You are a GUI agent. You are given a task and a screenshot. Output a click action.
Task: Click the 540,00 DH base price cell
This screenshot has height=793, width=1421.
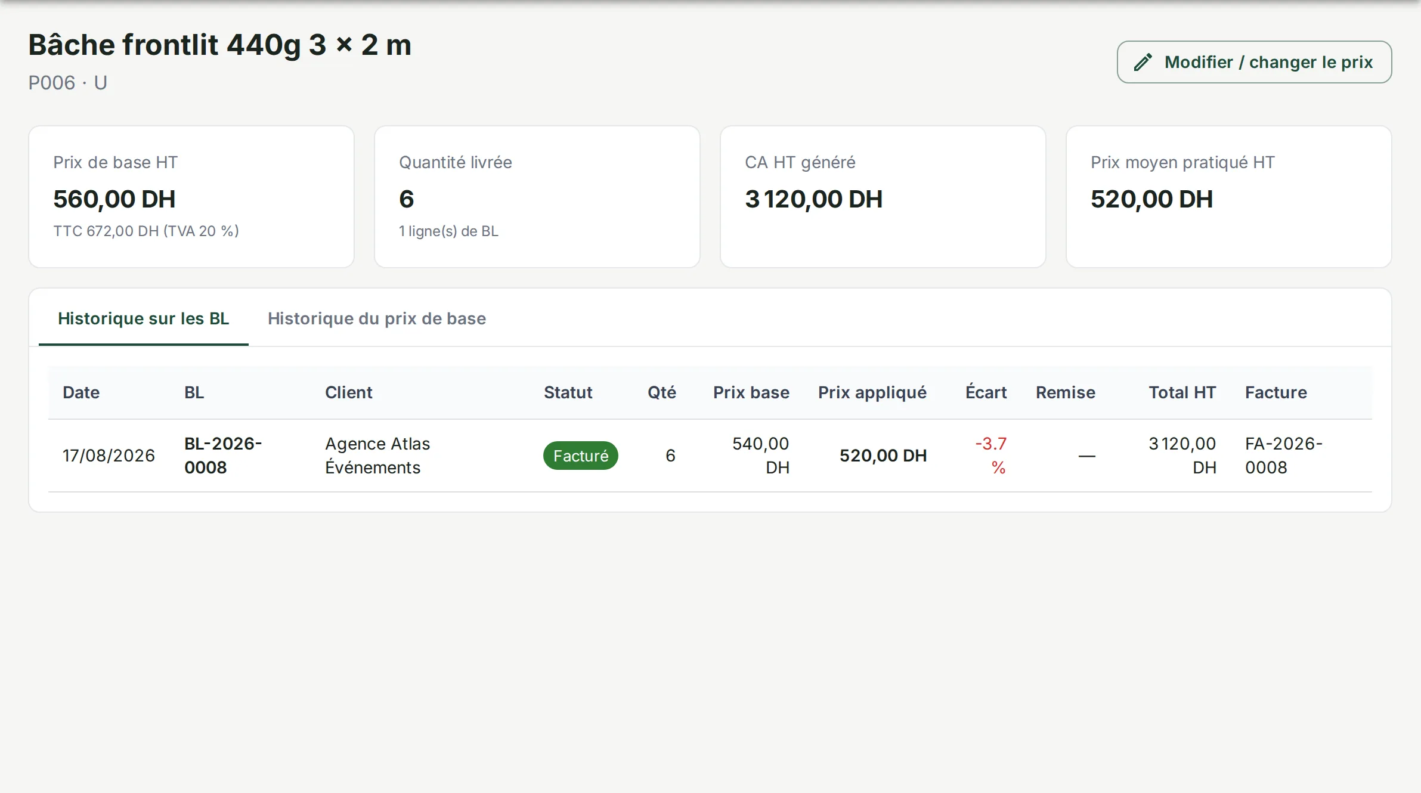click(760, 456)
